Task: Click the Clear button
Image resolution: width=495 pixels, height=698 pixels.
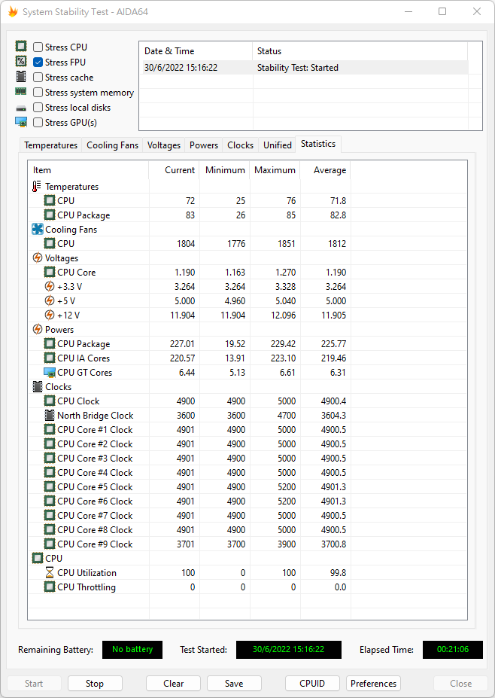Action: 173,683
